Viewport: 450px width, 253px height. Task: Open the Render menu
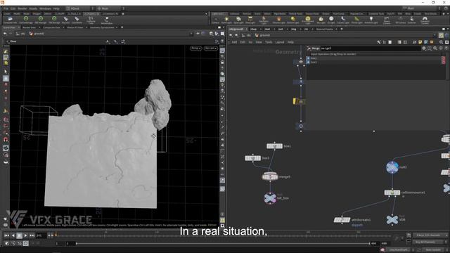(x=22, y=8)
